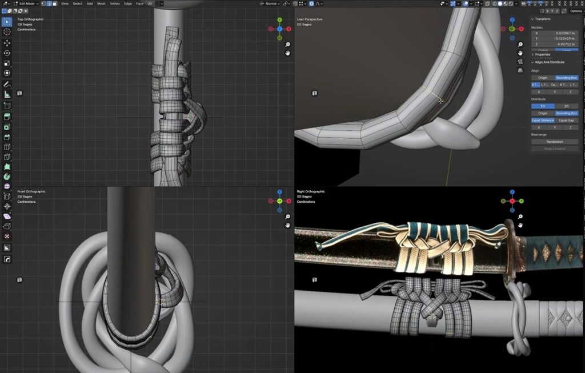Toggle orthographic grid icon in perspective viewport
The image size is (585, 373).
520,70
